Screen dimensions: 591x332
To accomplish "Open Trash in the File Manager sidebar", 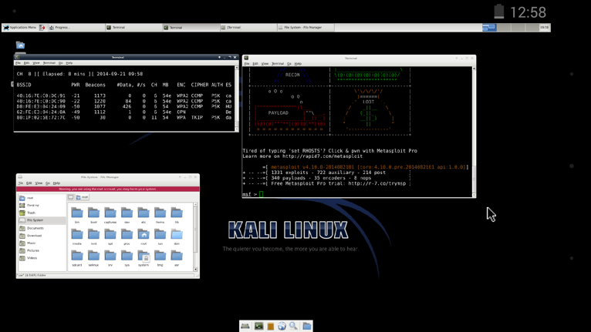I will pyautogui.click(x=42, y=213).
